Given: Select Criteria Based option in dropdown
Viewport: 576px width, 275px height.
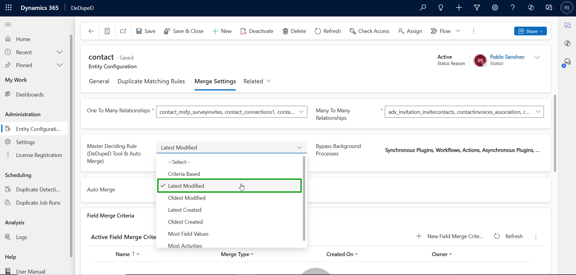Looking at the screenshot, I should [x=184, y=174].
